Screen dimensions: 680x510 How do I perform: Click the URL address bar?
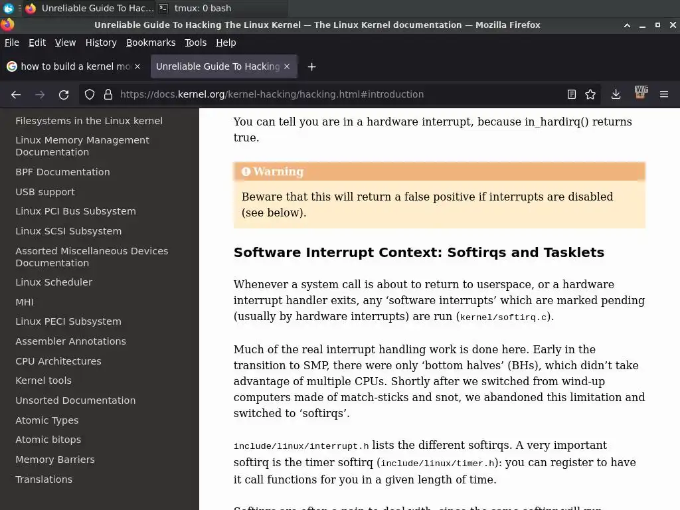coord(332,94)
